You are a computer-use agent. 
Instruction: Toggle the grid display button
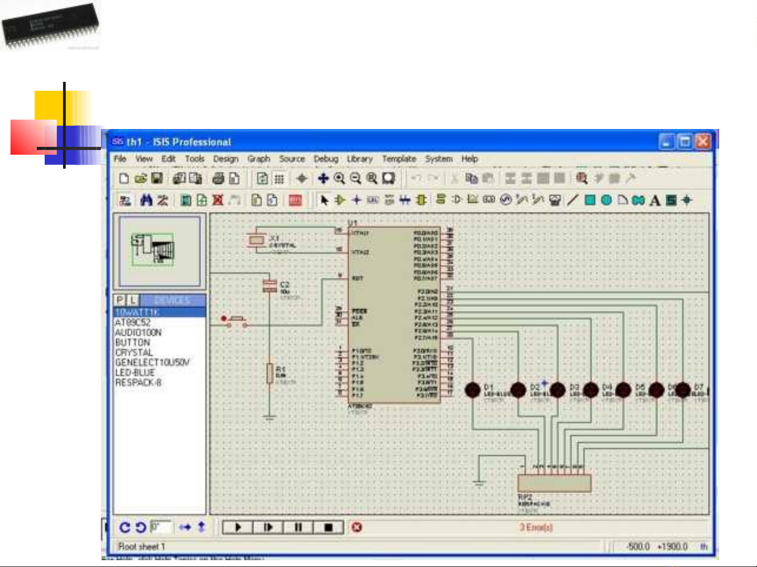[x=279, y=179]
